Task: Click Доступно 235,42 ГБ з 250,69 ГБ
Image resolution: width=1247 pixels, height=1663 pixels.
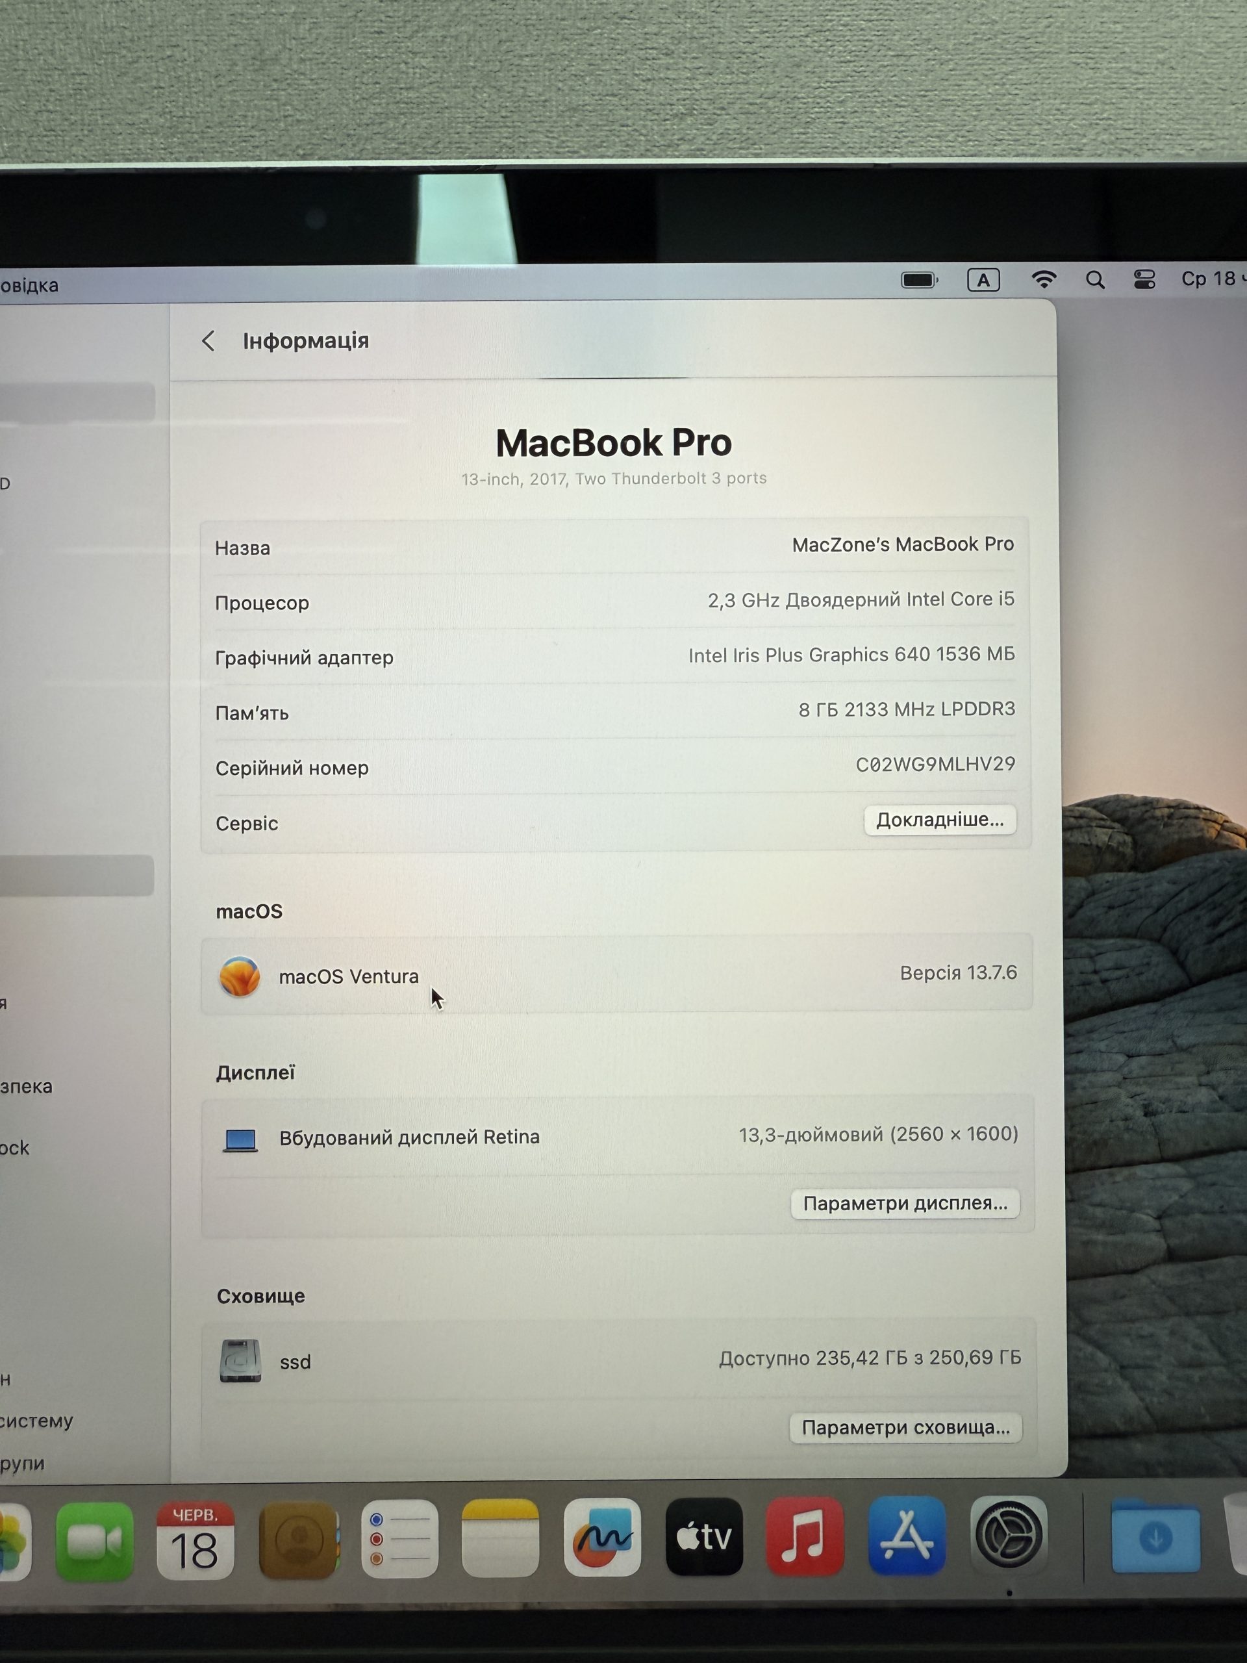Action: click(870, 1358)
